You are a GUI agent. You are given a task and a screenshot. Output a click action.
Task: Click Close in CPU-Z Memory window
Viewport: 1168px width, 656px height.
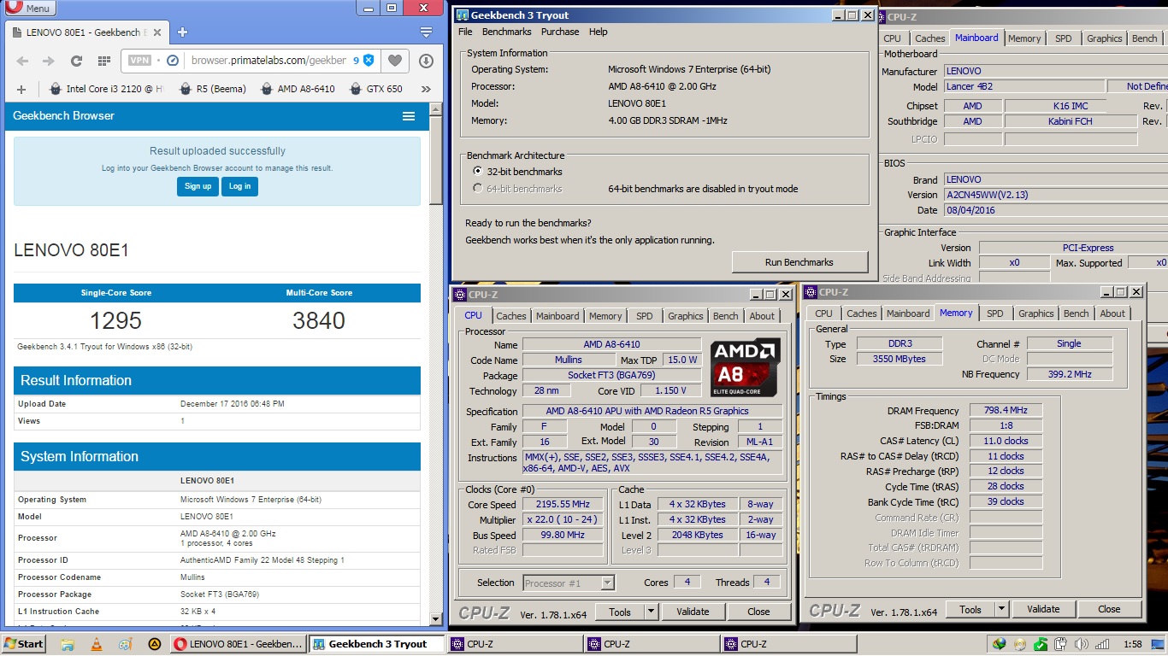tap(1109, 609)
